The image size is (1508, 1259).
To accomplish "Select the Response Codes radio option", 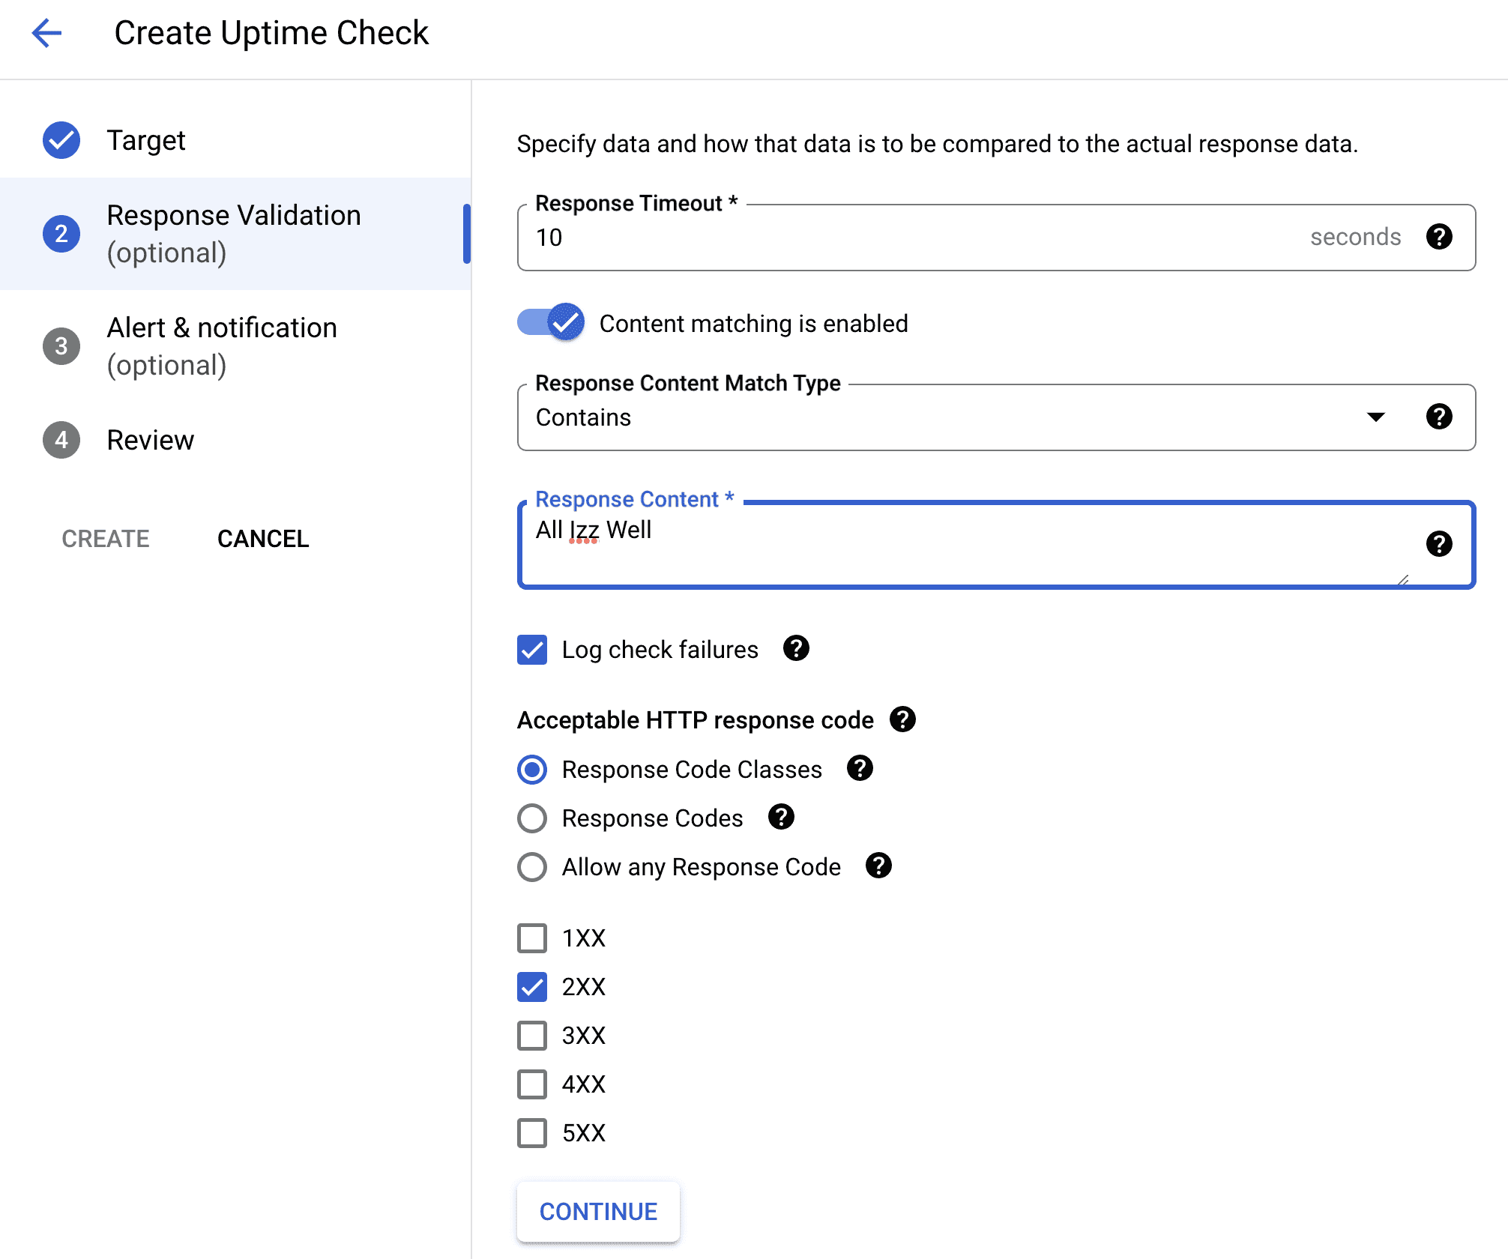I will [x=532, y=818].
